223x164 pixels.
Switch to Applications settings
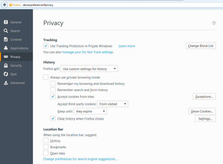point(18,48)
